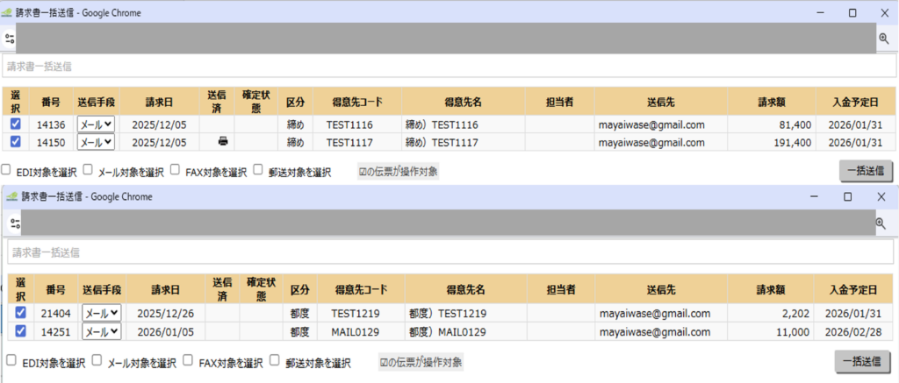This screenshot has width=899, height=383.
Task: Click 一括送信 button below the MAIL0129 row
Action: [x=861, y=361]
